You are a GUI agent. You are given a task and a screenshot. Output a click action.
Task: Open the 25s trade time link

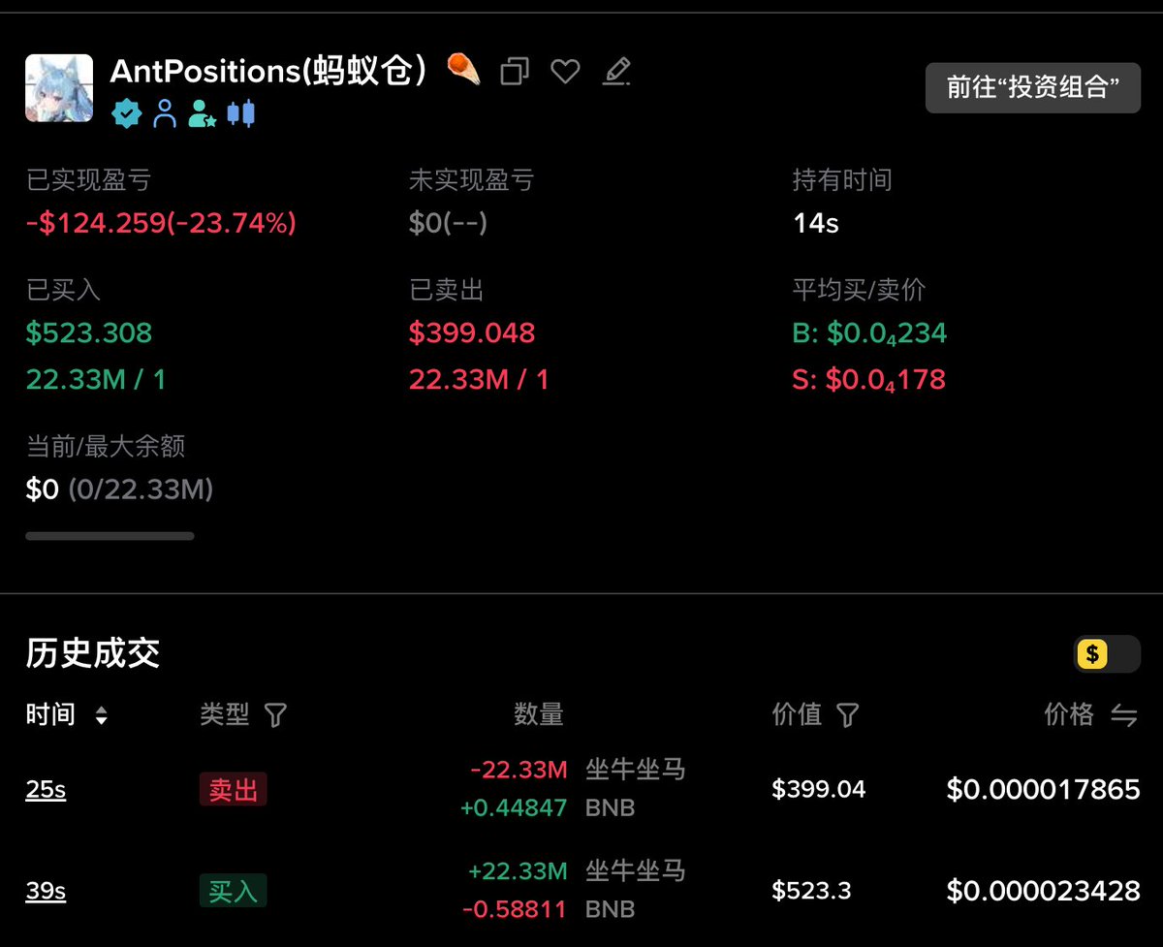[46, 790]
